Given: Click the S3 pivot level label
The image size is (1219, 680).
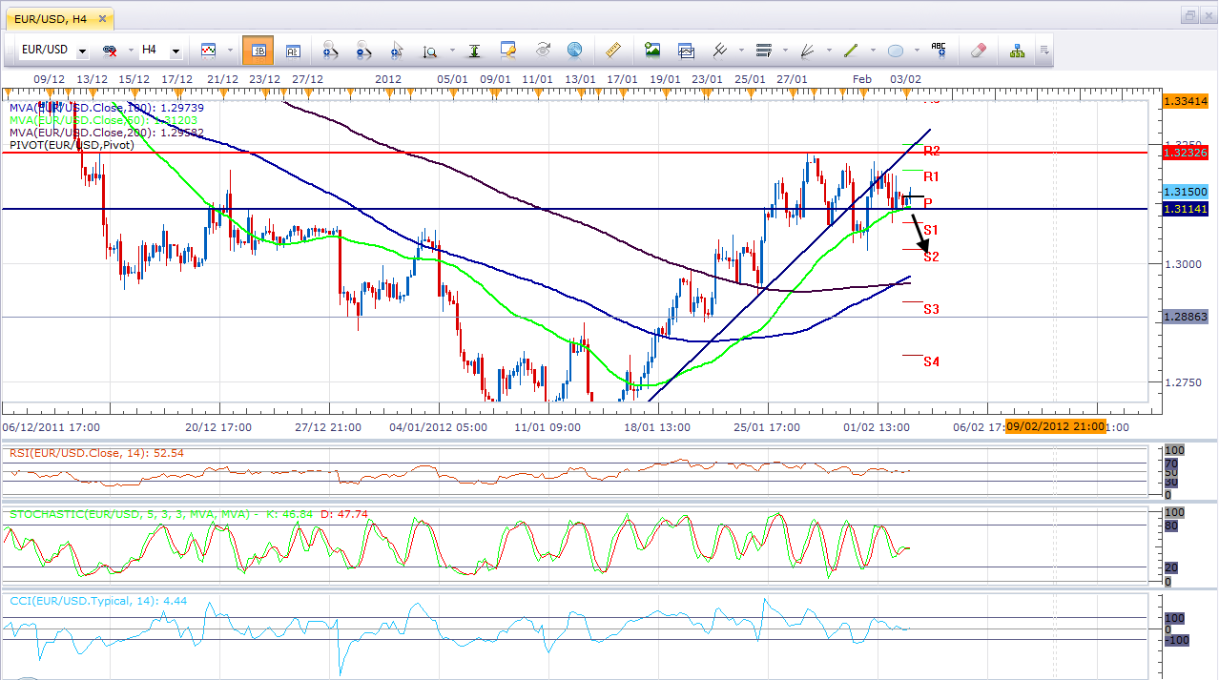Looking at the screenshot, I should tap(932, 309).
